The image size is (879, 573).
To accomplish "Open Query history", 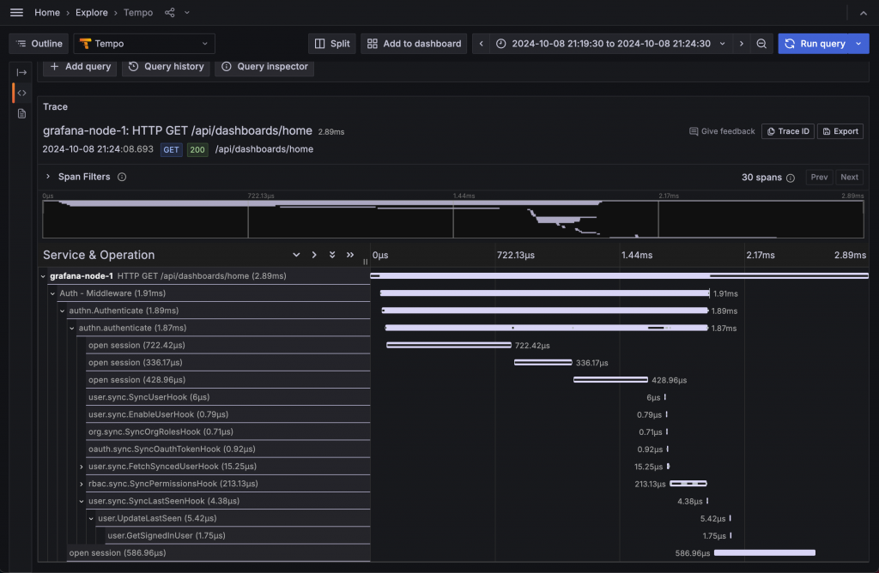I will 166,66.
